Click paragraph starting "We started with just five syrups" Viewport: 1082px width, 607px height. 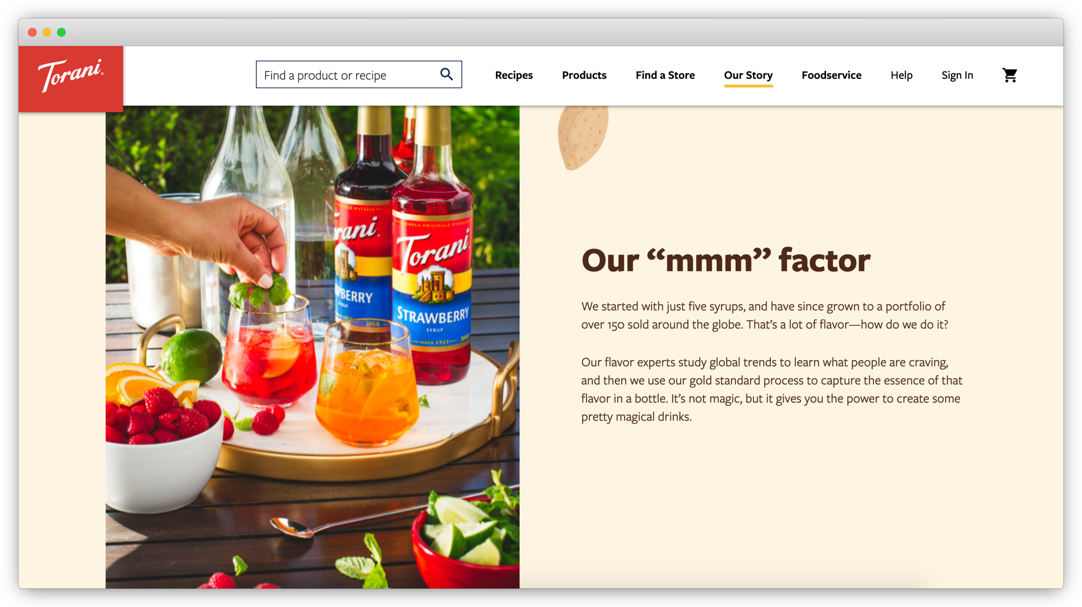pyautogui.click(x=764, y=315)
